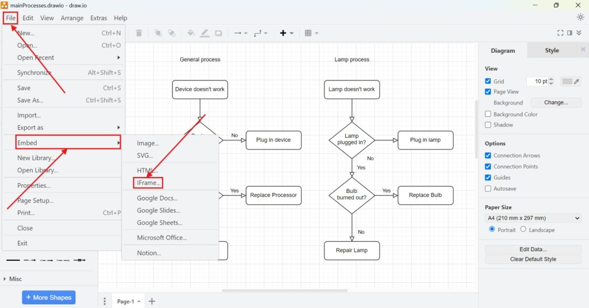Click the Fill Color paint bucket icon
The height and width of the screenshot is (308, 589).
pyautogui.click(x=191, y=33)
